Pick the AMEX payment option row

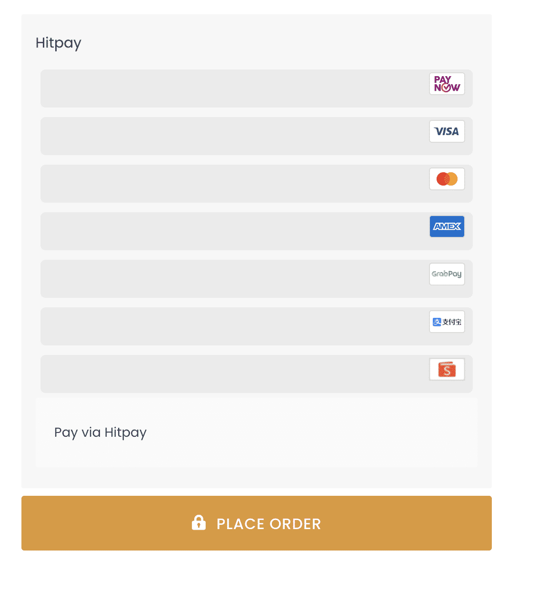(x=238, y=231)
